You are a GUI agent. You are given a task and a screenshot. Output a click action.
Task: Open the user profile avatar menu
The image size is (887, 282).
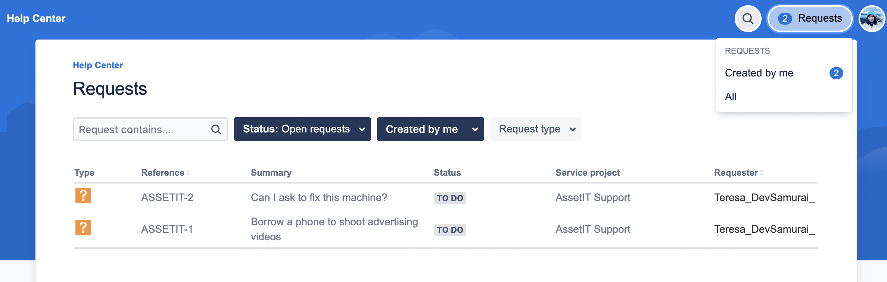click(x=872, y=19)
